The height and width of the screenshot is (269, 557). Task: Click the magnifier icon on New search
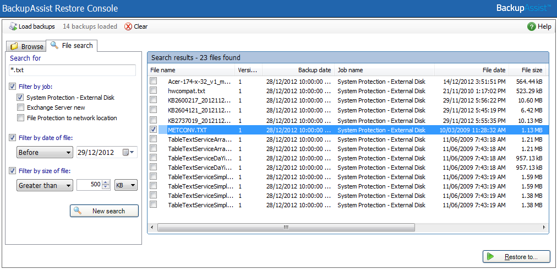point(78,211)
